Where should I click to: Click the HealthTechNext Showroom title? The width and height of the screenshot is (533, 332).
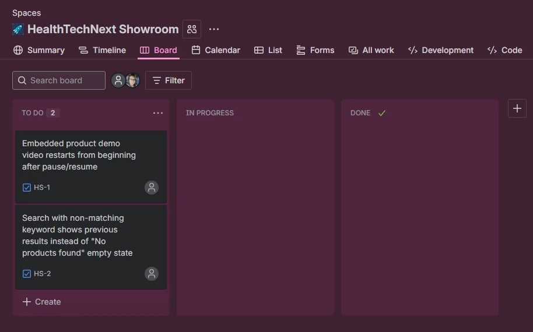(103, 29)
